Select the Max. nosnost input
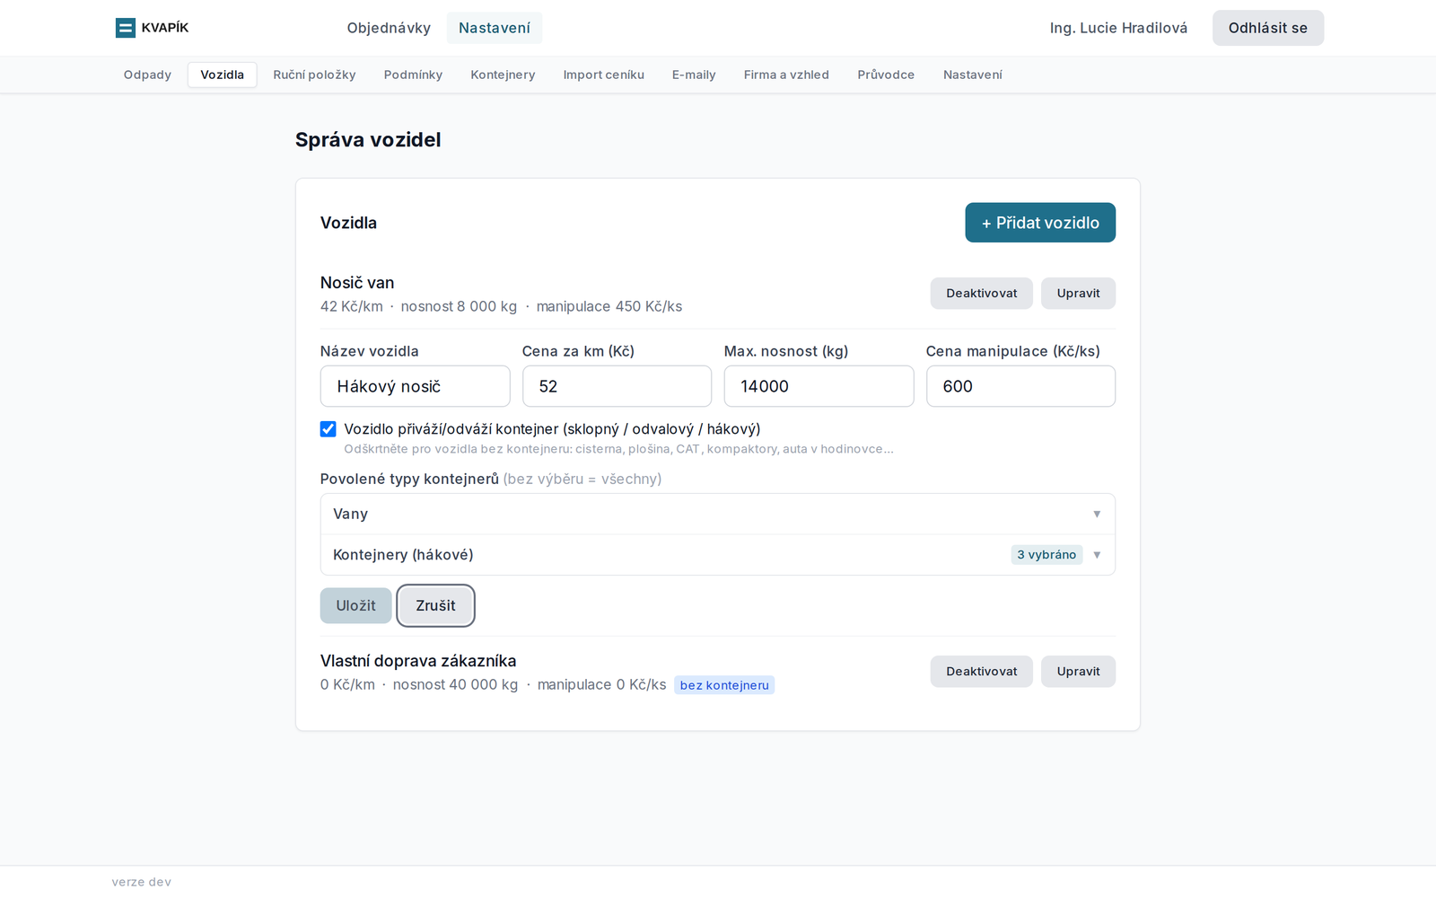This screenshot has width=1436, height=898. (819, 386)
